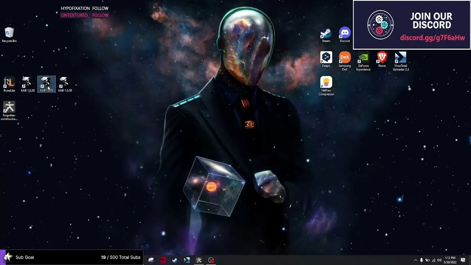Select the RuneLite desktop shortcut

tap(9, 84)
